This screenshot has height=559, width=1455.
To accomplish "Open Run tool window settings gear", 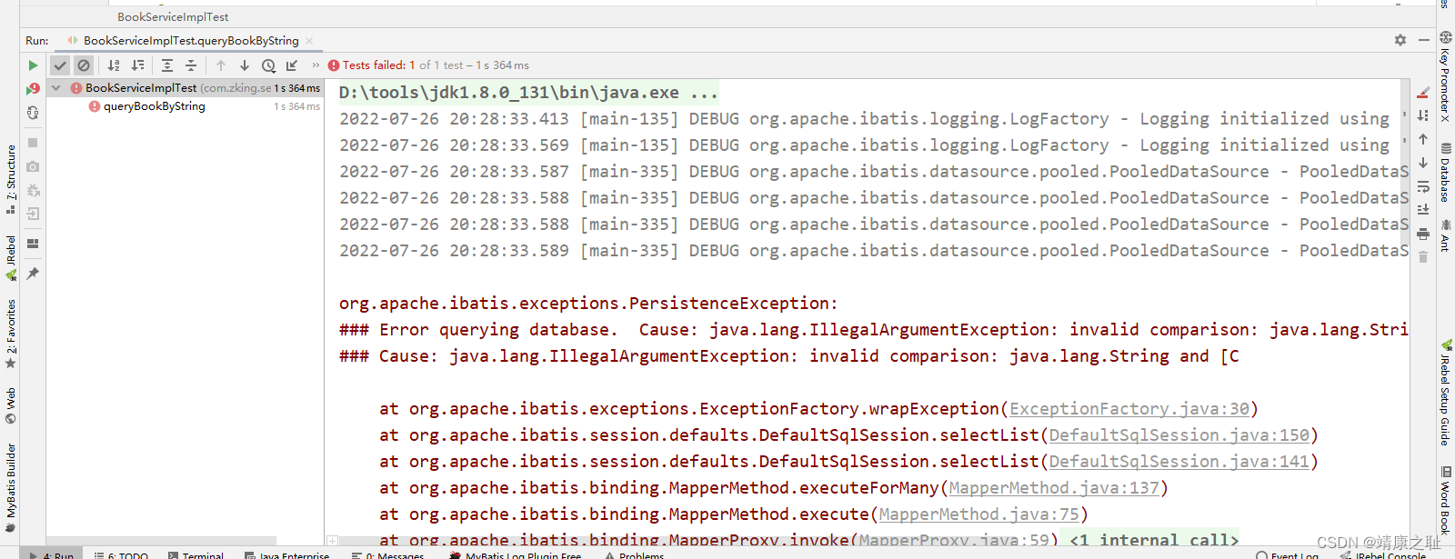I will click(1400, 40).
